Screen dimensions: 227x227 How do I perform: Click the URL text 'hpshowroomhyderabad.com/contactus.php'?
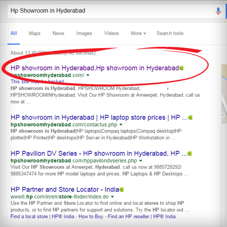point(64,125)
